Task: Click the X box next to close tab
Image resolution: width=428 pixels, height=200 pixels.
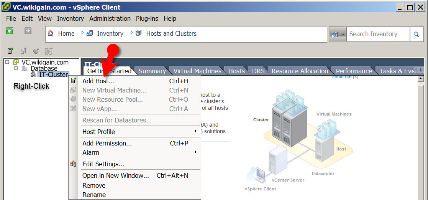Action: click(356, 77)
